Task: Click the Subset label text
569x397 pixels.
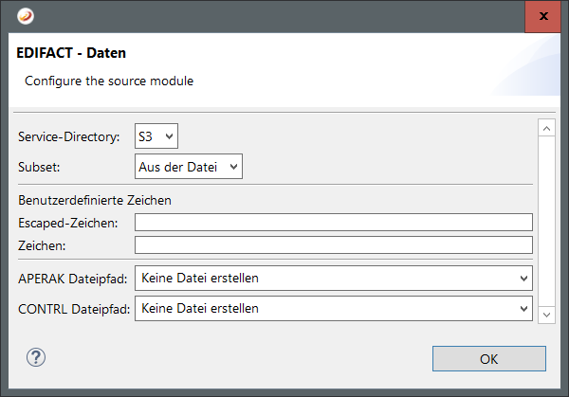Action: [39, 167]
